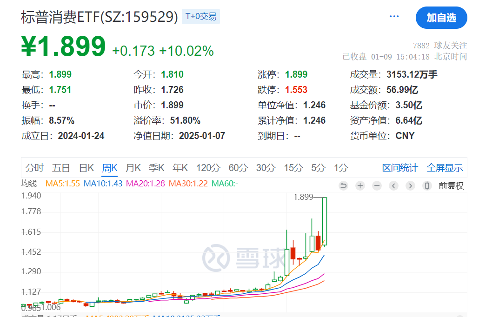Image resolution: width=479 pixels, height=317 pixels.
Task: Switch to the 15分 interval tab
Action: (293, 168)
